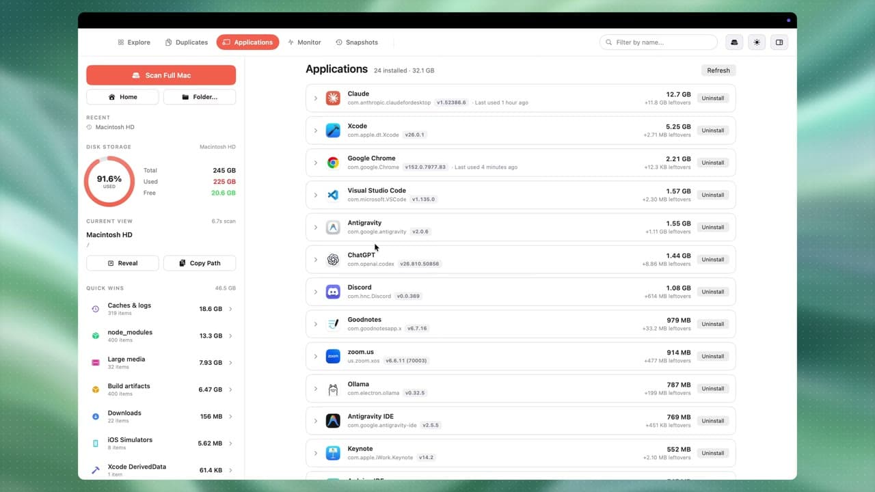
Task: Click Uninstall for Keynote
Action: [713, 453]
